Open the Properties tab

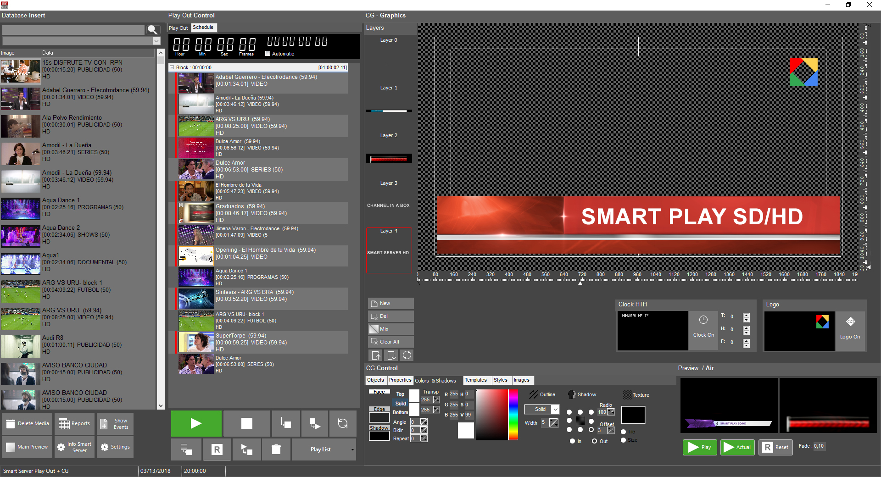pos(400,380)
